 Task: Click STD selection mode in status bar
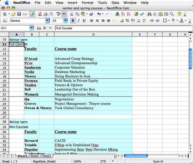[x=103, y=162]
